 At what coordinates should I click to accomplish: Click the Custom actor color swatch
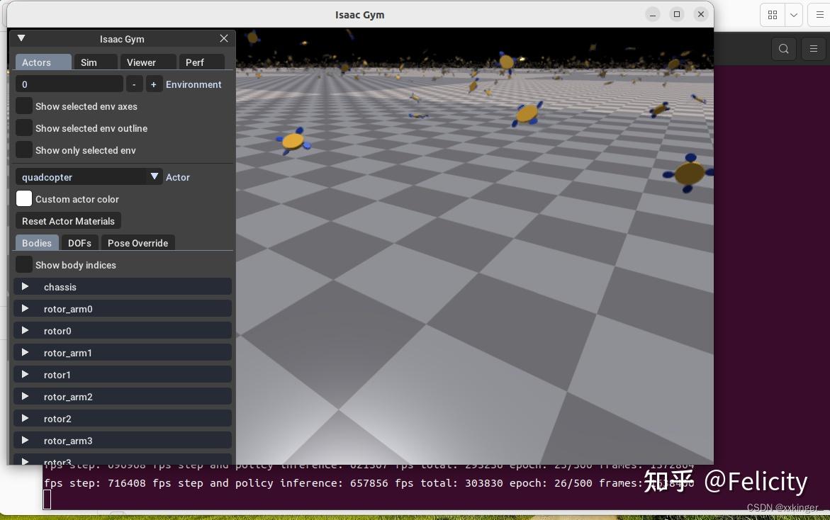tap(24, 199)
